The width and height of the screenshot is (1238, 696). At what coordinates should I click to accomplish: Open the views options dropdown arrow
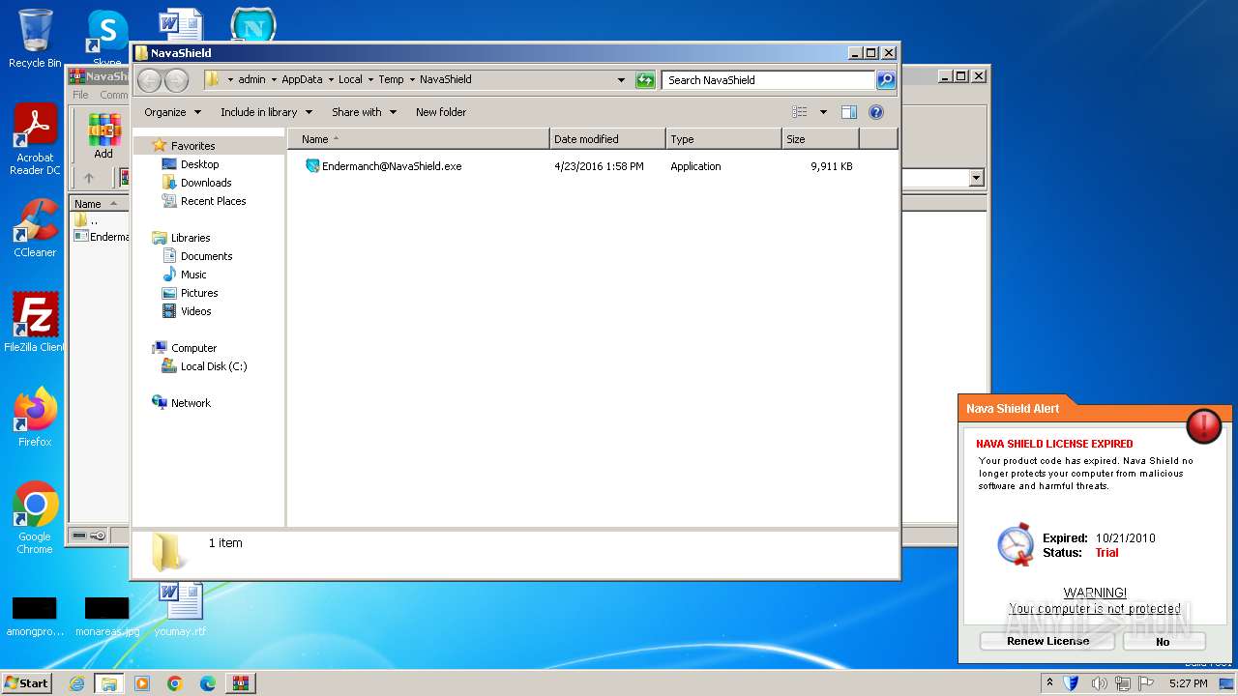823,112
